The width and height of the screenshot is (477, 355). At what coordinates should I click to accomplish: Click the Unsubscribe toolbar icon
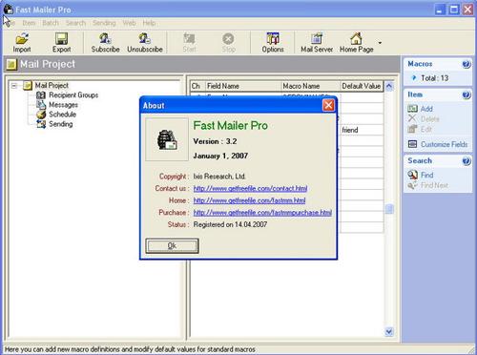[x=145, y=43]
